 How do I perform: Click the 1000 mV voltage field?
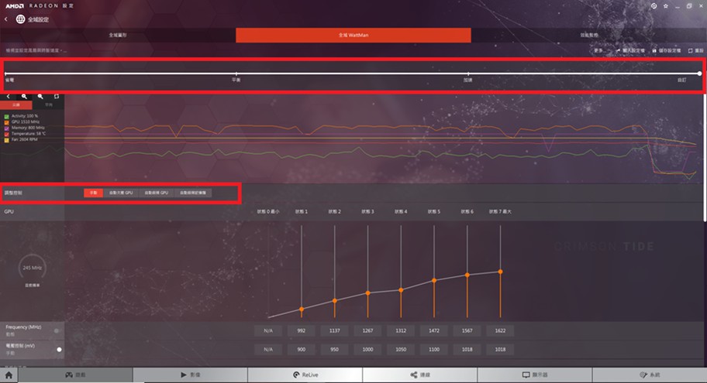(368, 350)
